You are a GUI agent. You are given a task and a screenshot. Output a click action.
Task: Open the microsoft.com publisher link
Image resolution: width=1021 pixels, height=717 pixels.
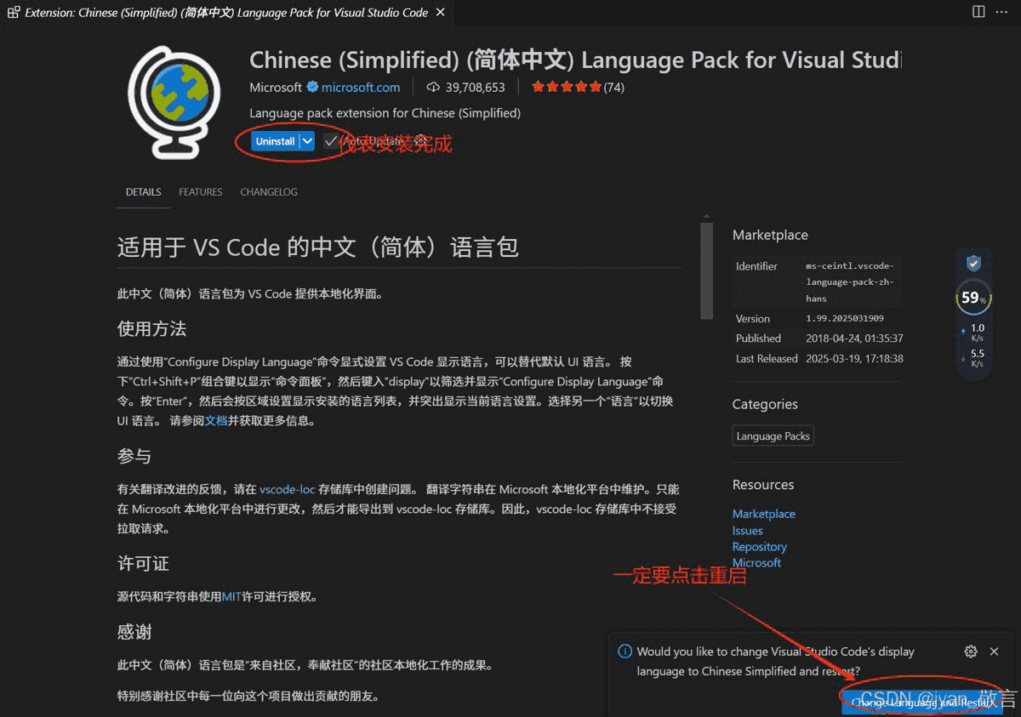(361, 87)
